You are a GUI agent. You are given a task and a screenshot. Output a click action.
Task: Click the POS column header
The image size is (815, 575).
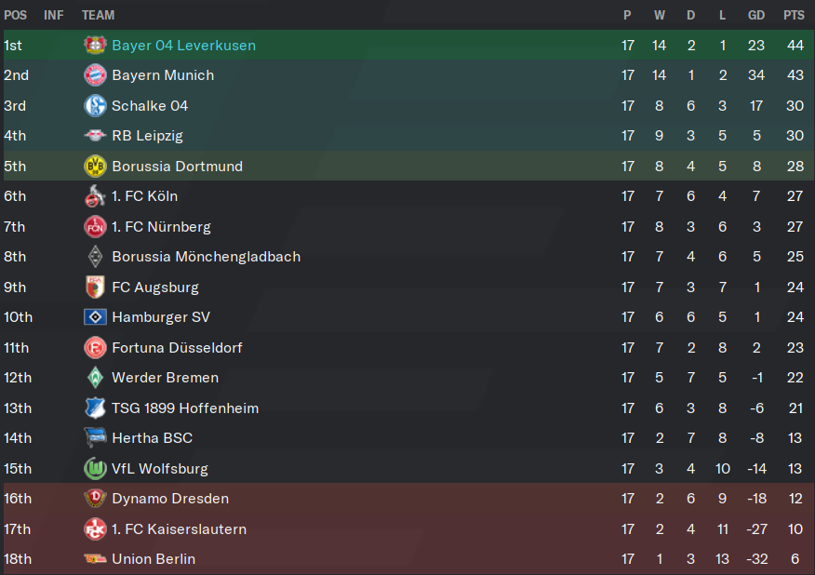coord(15,15)
